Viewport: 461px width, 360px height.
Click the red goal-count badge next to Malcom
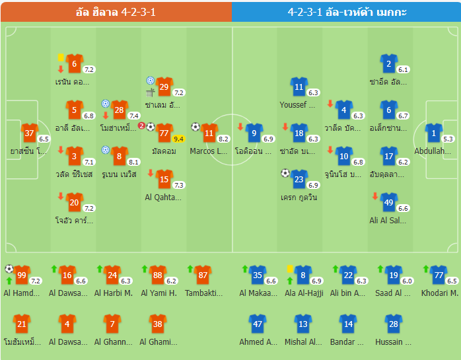[x=141, y=126]
